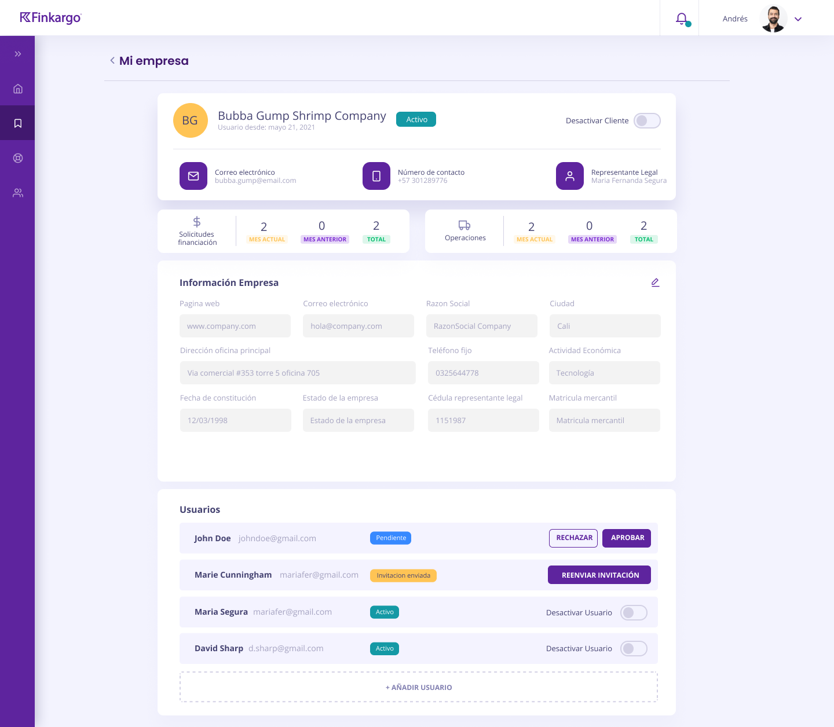Click the Pendiente badge for John Doe
Viewport: 834px width, 727px height.
[x=391, y=538]
